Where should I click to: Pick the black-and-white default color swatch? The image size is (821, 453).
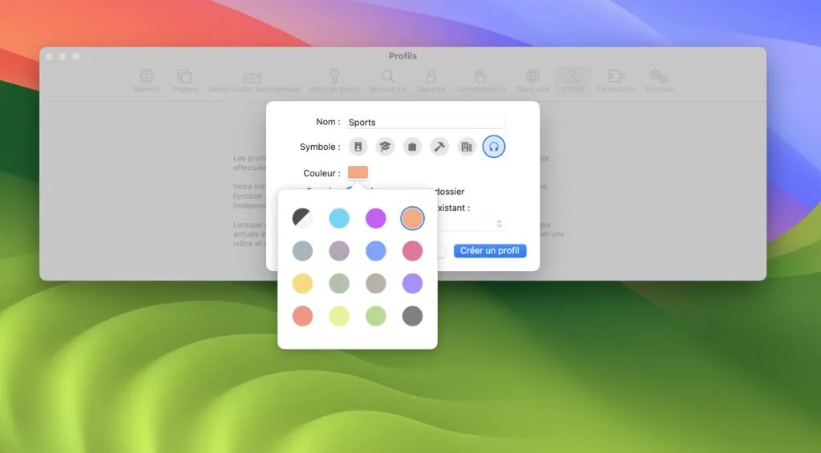tap(302, 218)
